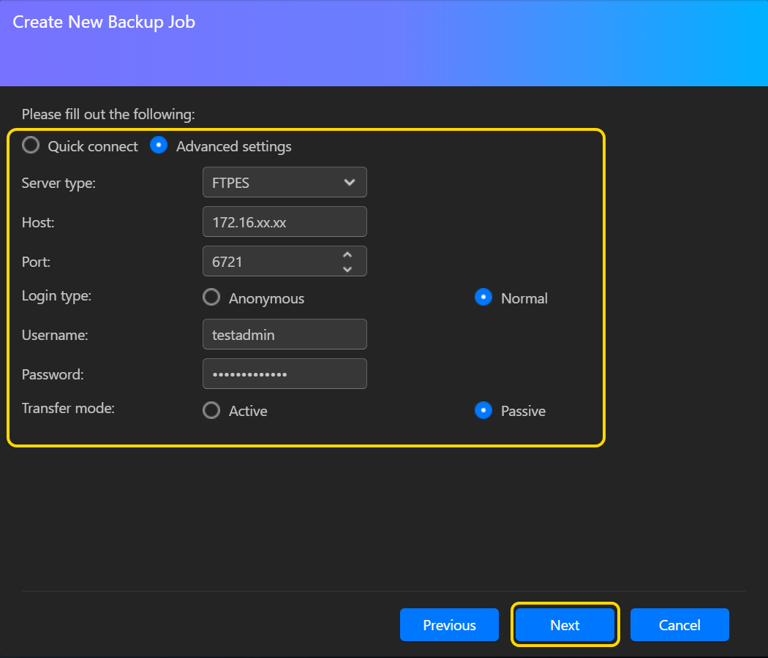This screenshot has width=768, height=658.
Task: Cancel the backup job creation
Action: point(679,625)
